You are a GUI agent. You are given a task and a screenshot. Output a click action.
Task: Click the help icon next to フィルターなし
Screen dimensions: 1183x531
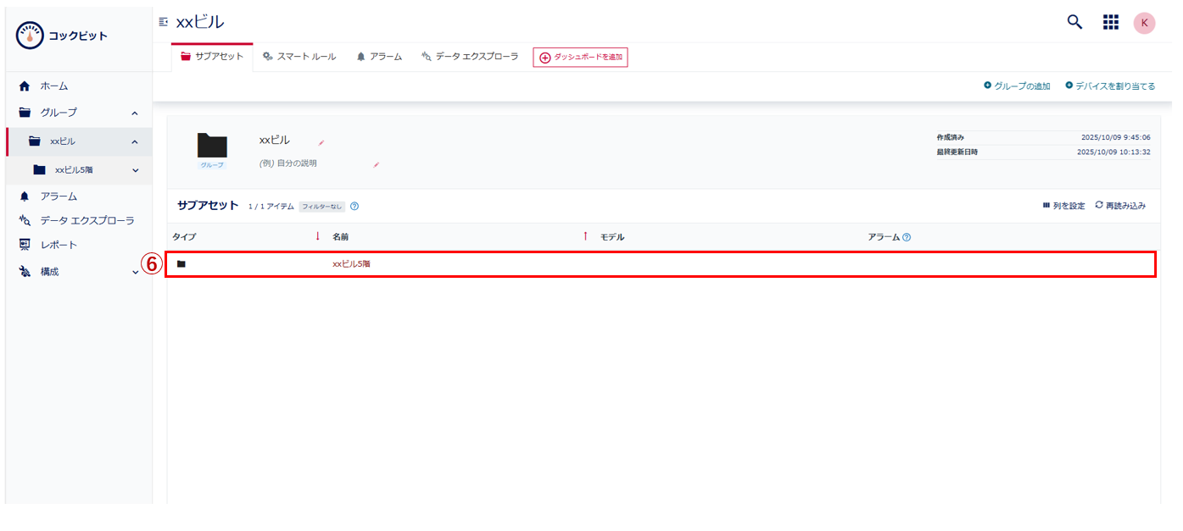[x=354, y=206]
